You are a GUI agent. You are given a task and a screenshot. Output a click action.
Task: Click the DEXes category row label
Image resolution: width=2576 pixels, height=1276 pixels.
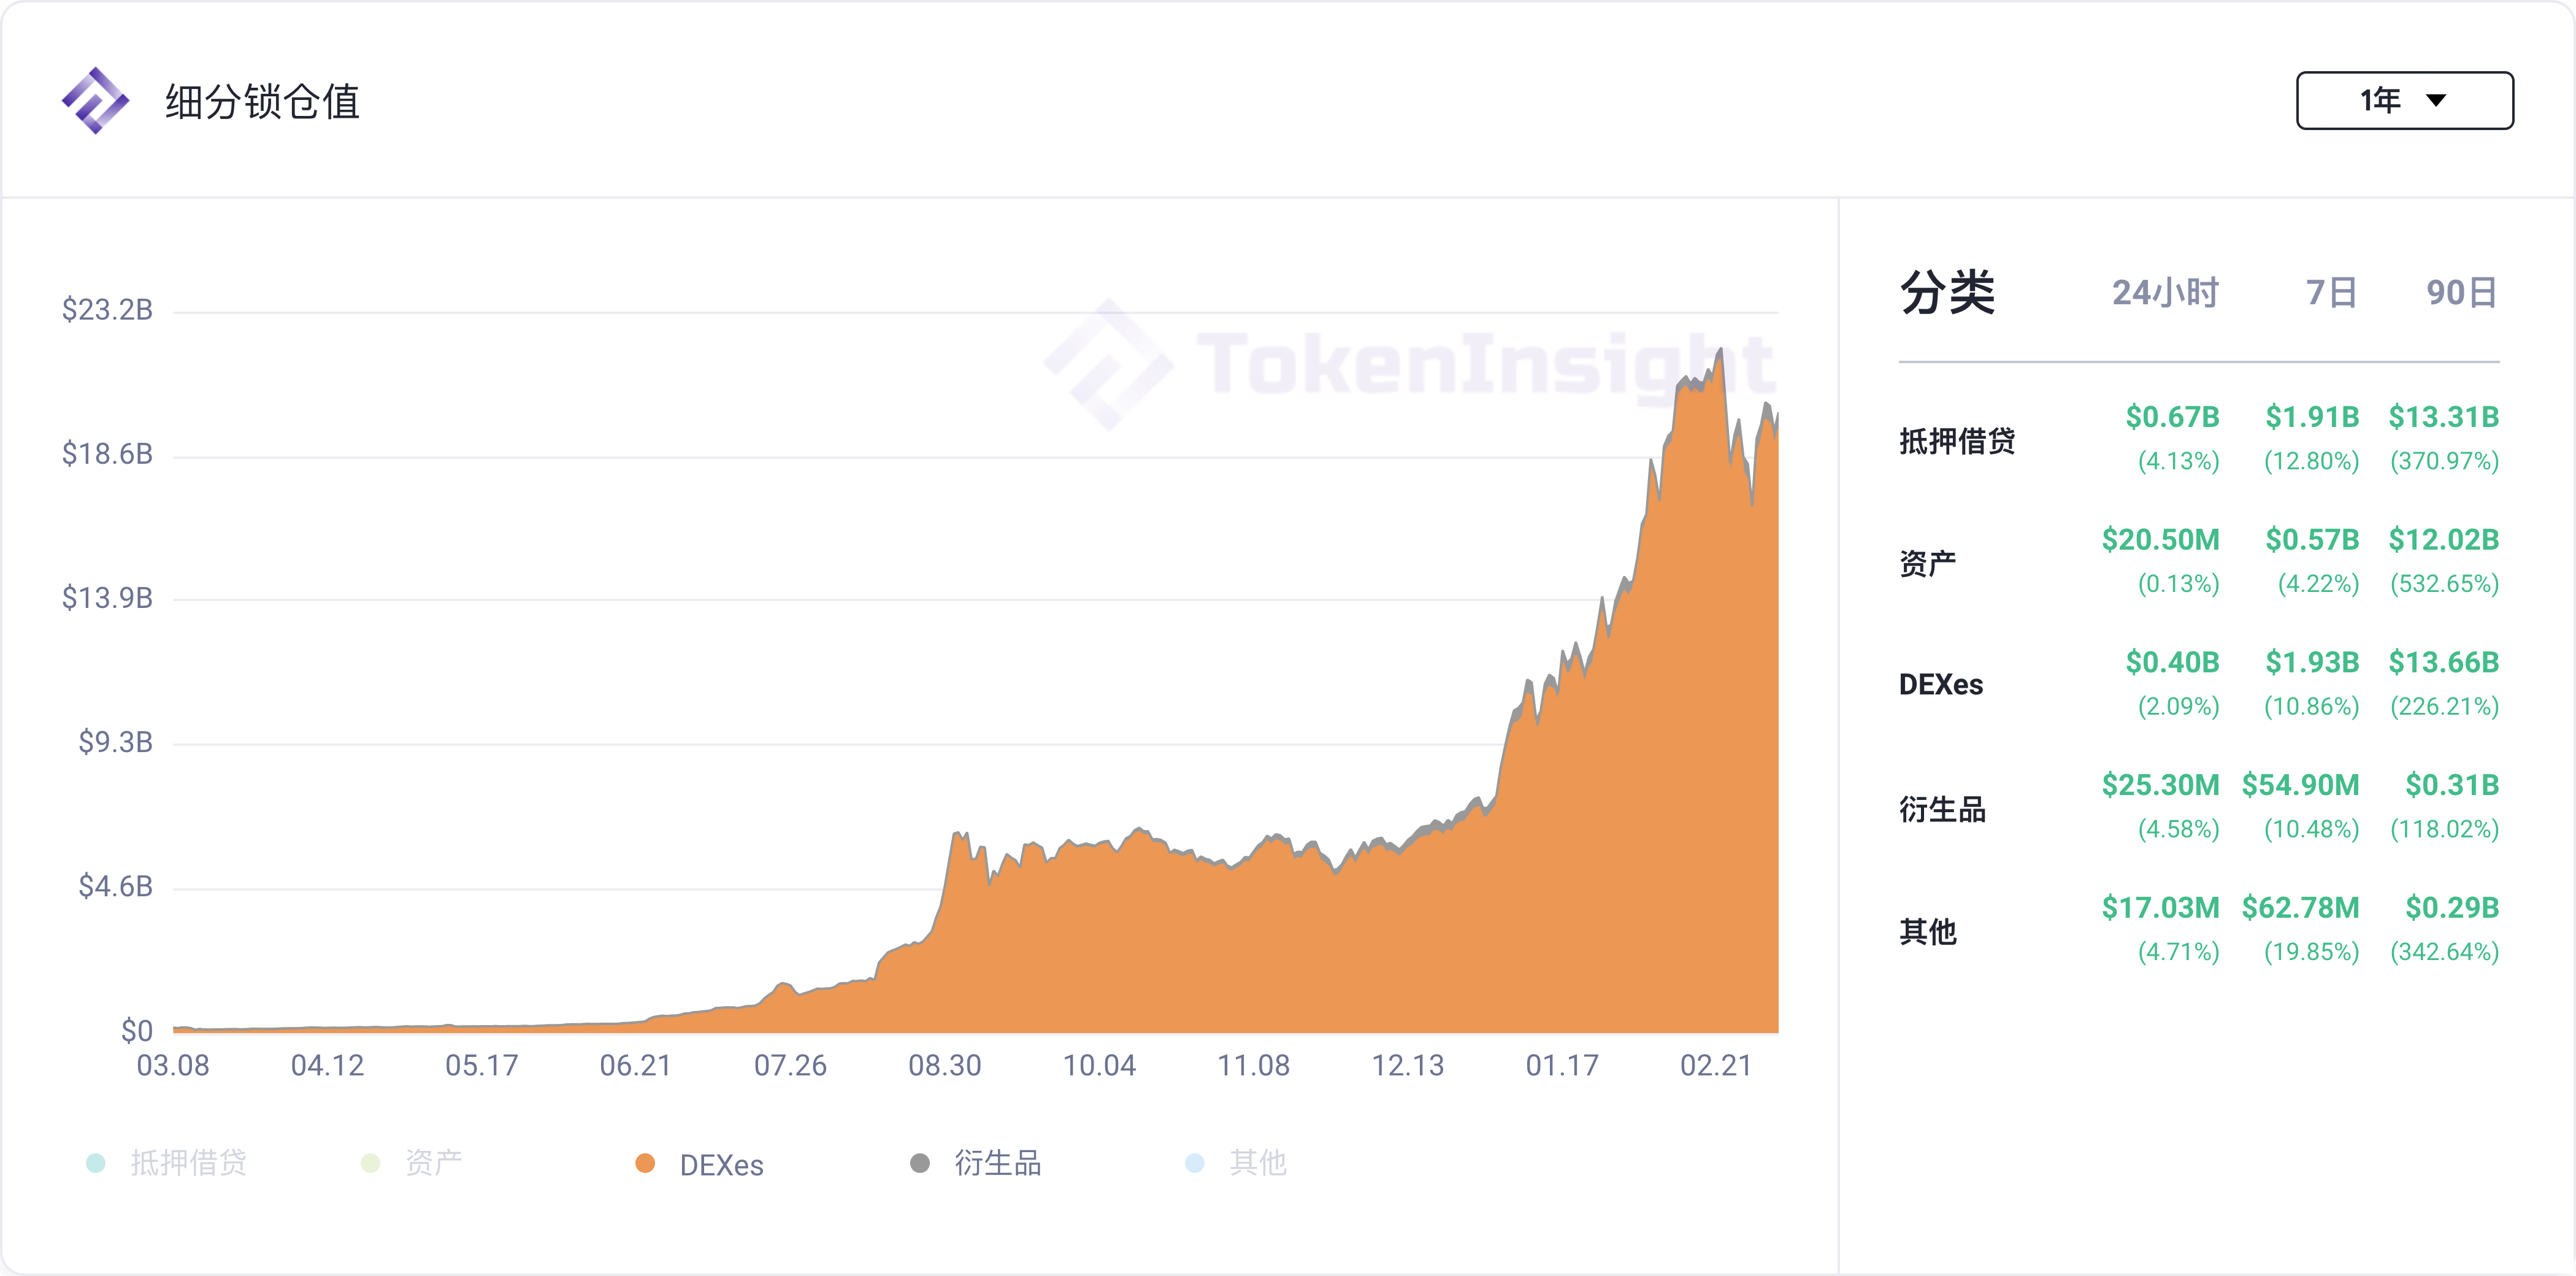1940,685
